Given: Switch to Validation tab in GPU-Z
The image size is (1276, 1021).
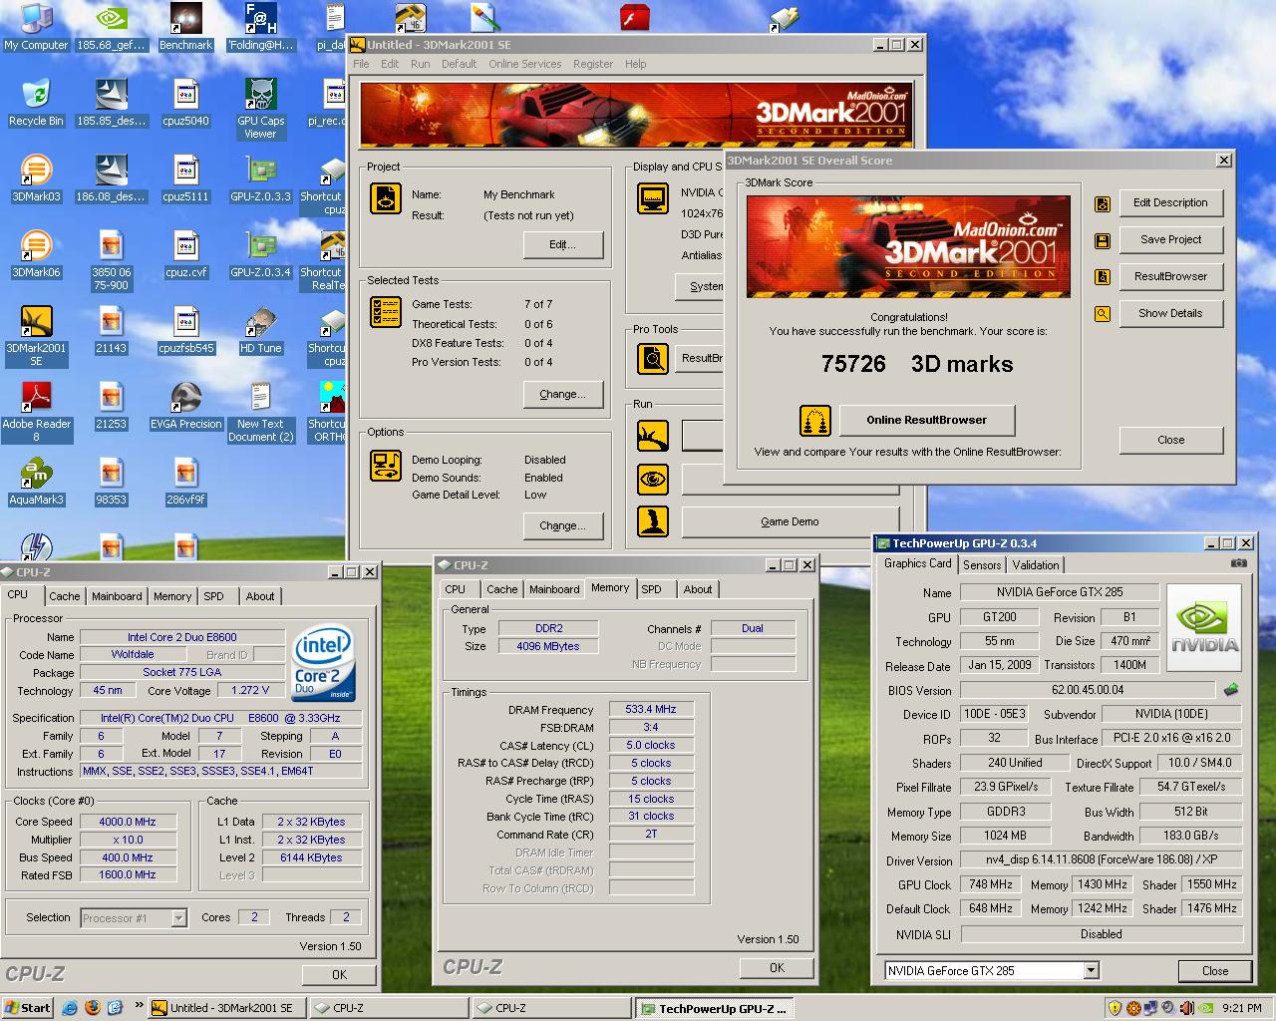Looking at the screenshot, I should tap(1036, 564).
